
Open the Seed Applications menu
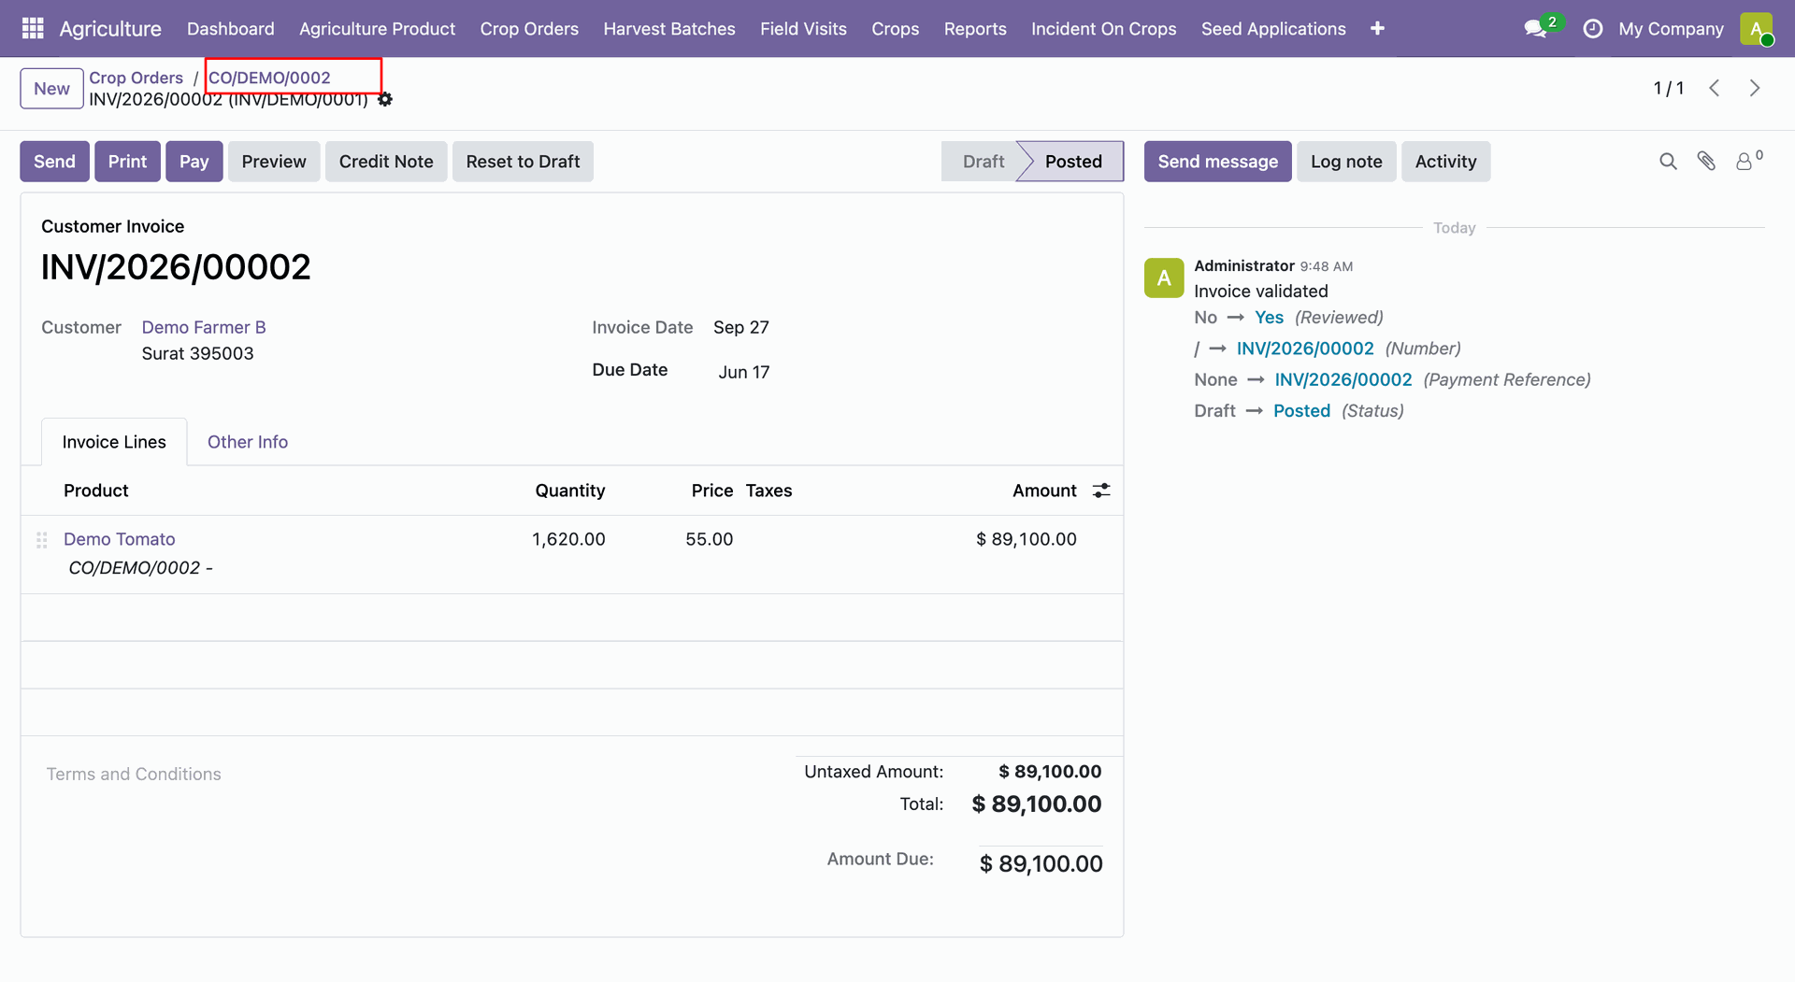(x=1273, y=29)
